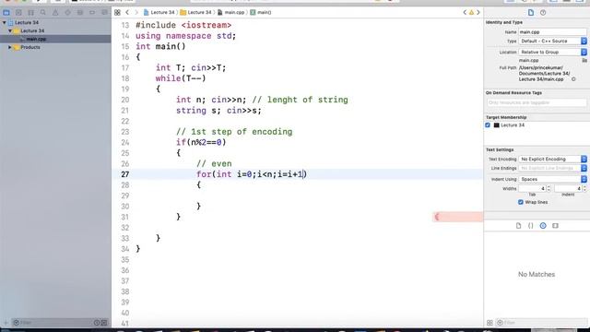Open the Issue navigator warning icon
This screenshot has height=332, width=590.
point(55,12)
